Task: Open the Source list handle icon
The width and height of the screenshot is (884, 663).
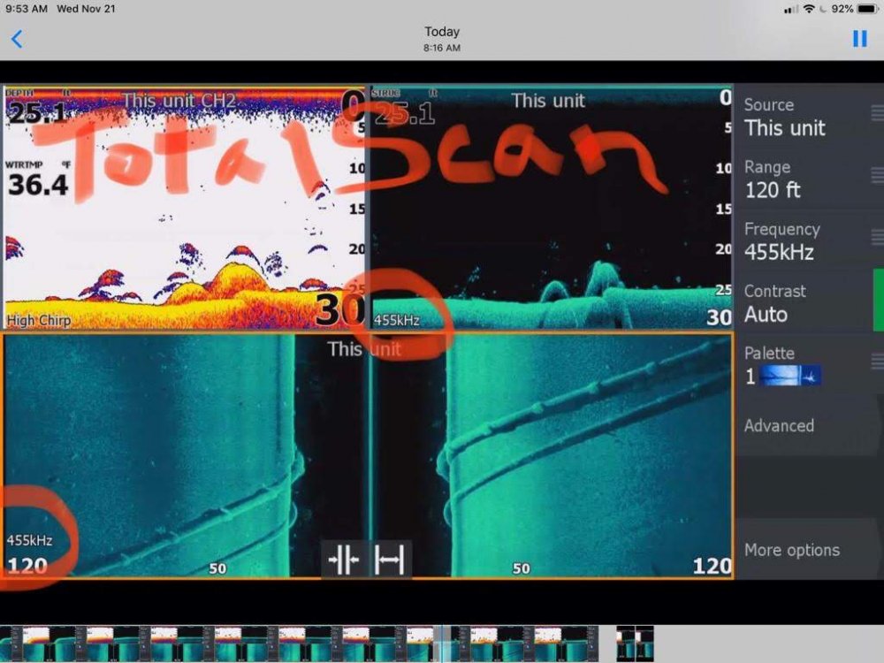Action: pyautogui.click(x=876, y=113)
